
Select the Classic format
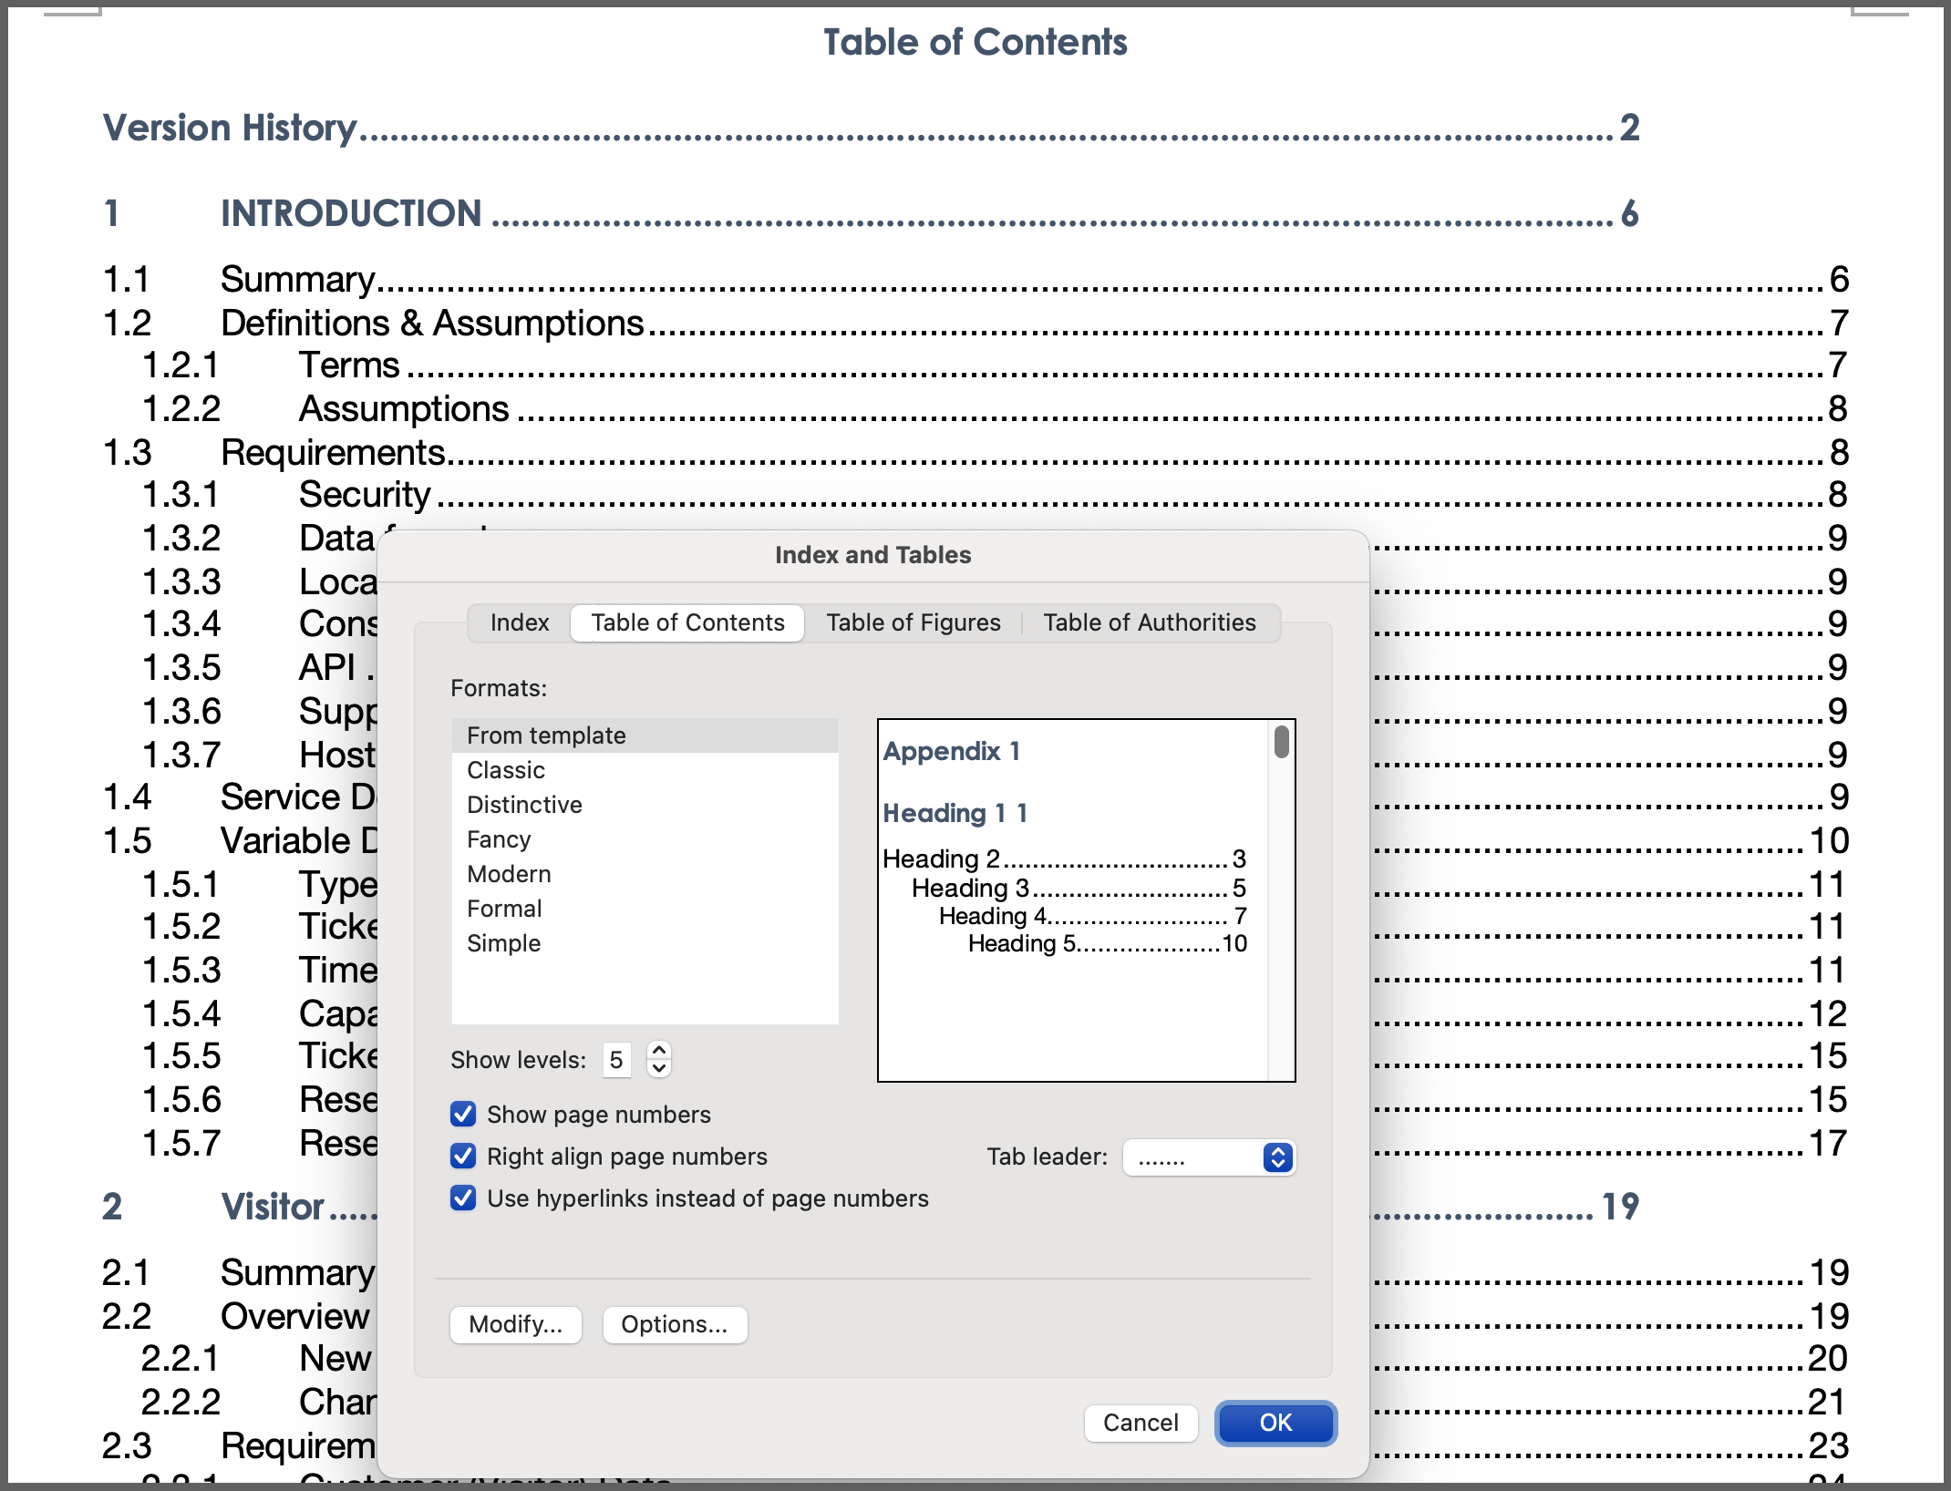pos(506,770)
